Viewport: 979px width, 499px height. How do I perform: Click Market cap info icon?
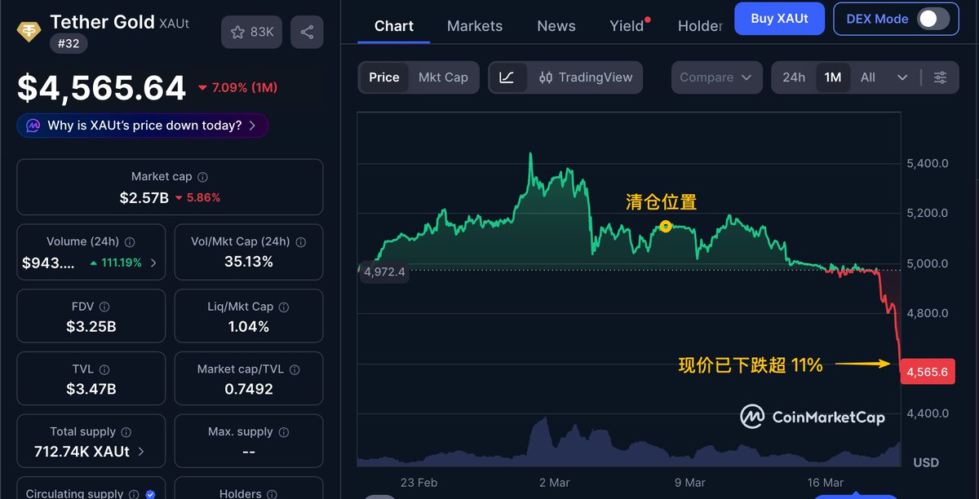pyautogui.click(x=203, y=177)
